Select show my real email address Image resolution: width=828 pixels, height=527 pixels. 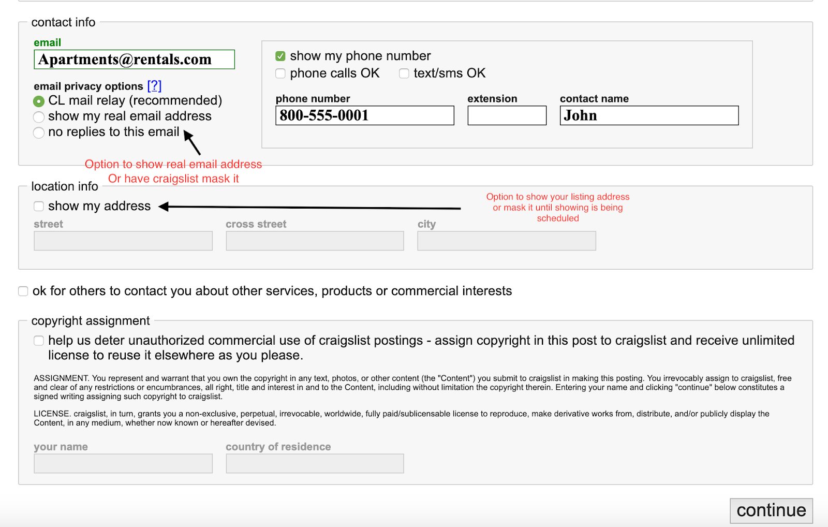click(x=39, y=117)
